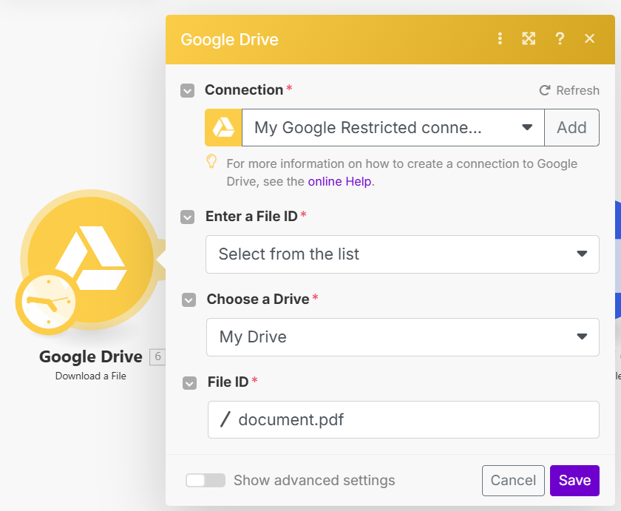
Task: Close the Google Drive dialog
Action: point(589,38)
